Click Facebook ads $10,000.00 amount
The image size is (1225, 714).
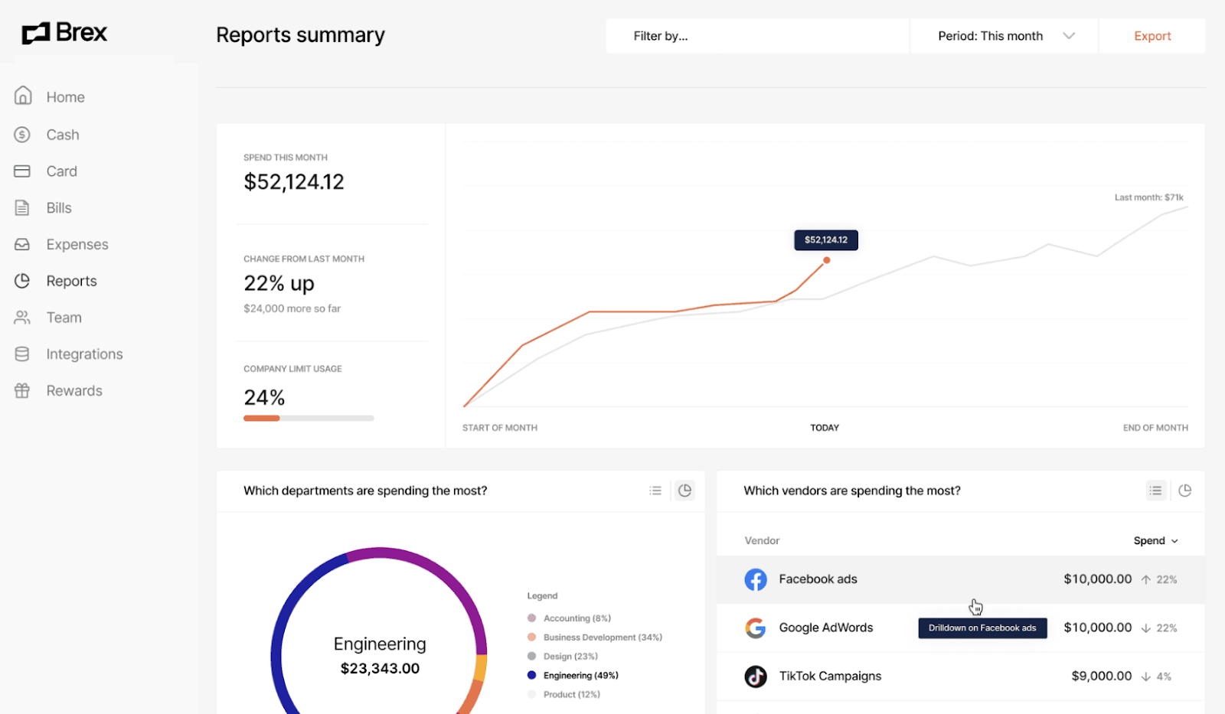click(x=1097, y=579)
